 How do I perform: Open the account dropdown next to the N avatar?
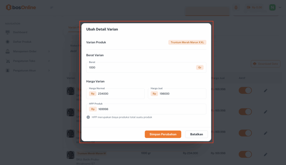pyautogui.click(x=280, y=8)
